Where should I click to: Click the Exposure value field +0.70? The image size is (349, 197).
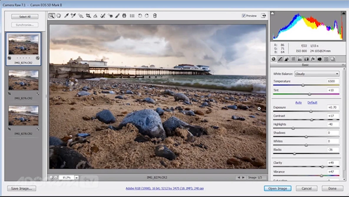click(x=333, y=108)
